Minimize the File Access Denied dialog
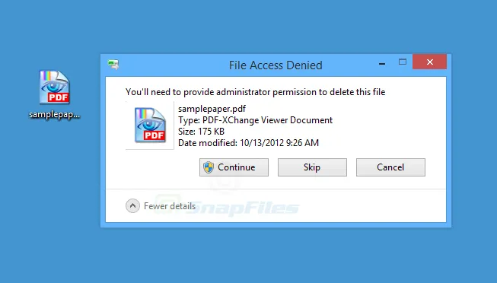 [x=382, y=64]
